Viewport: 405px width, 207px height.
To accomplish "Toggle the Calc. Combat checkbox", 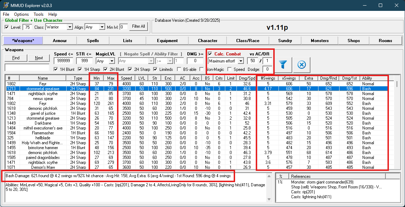I will coord(210,54).
